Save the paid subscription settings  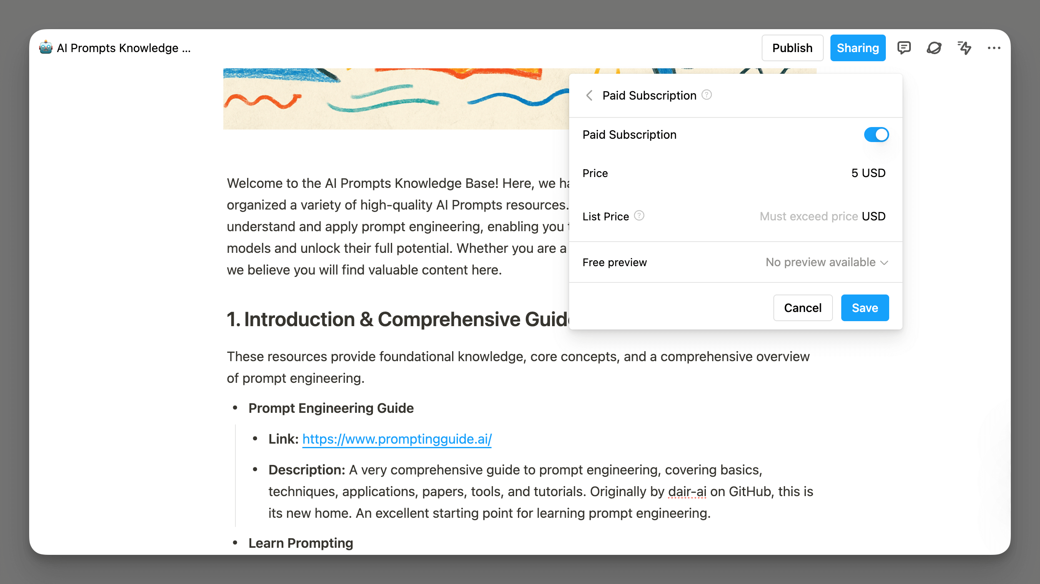[x=865, y=308]
